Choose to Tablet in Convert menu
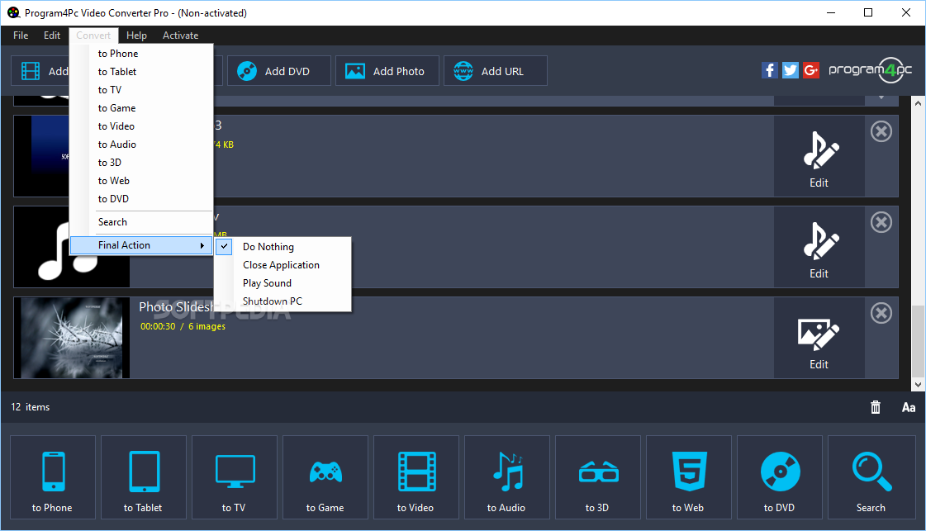The height and width of the screenshot is (531, 926). tap(141, 72)
